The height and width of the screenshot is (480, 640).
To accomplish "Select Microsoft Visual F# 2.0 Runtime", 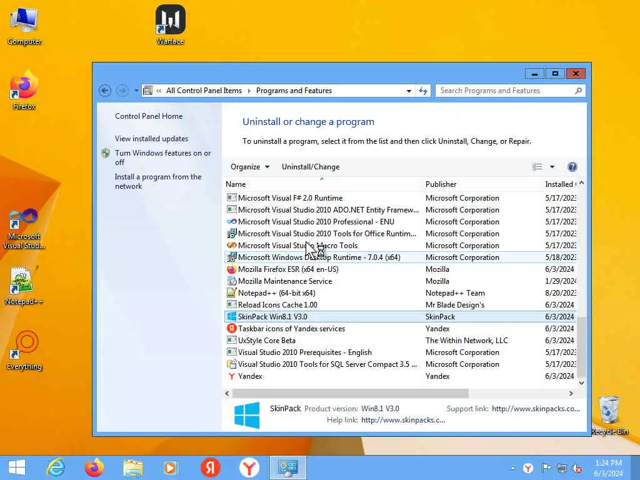I will (x=400, y=198).
